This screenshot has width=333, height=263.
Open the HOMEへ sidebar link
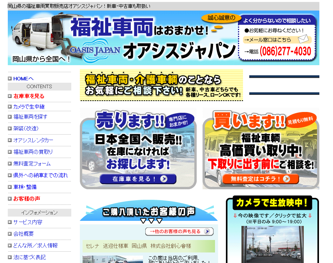pyautogui.click(x=23, y=79)
